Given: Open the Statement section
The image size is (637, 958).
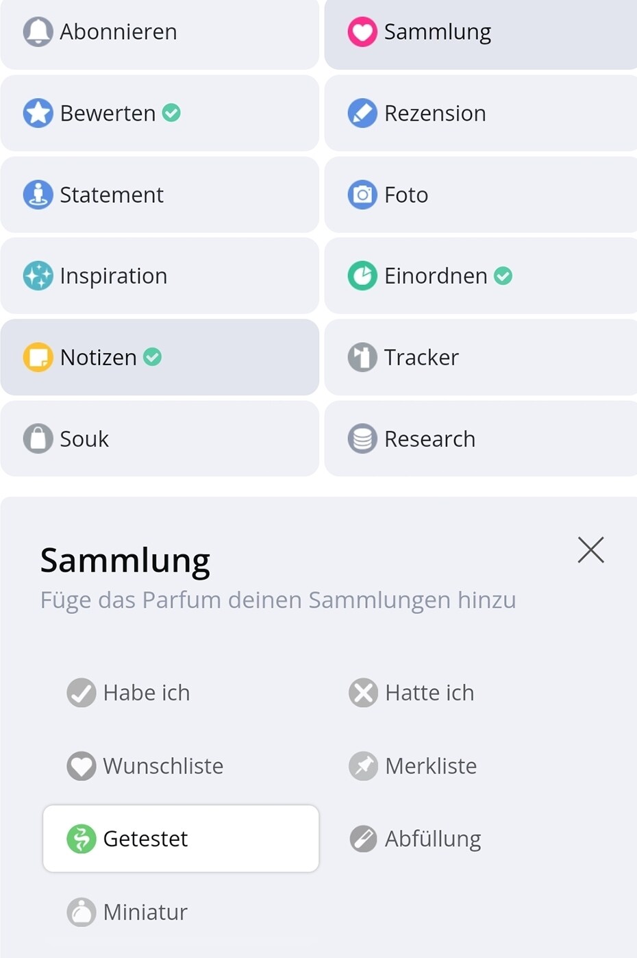Looking at the screenshot, I should pyautogui.click(x=160, y=195).
